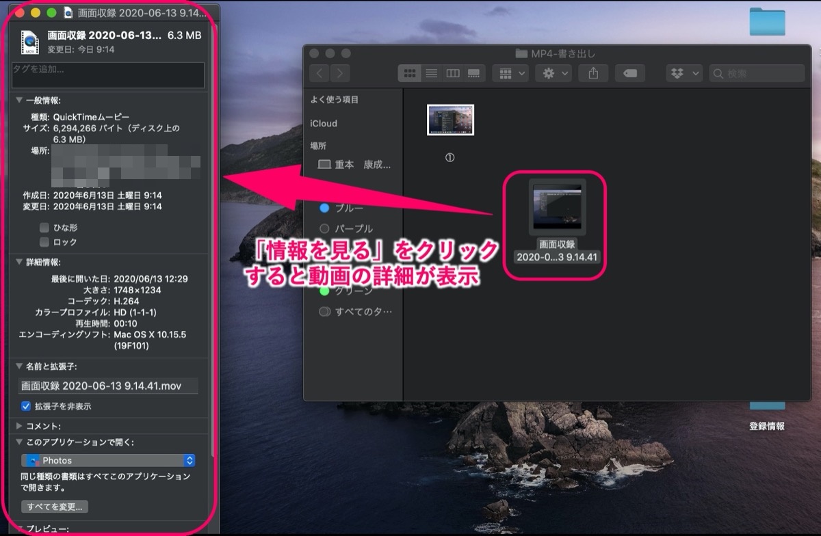Click the 変更日: 今日 9:14 header text

pyautogui.click(x=81, y=49)
